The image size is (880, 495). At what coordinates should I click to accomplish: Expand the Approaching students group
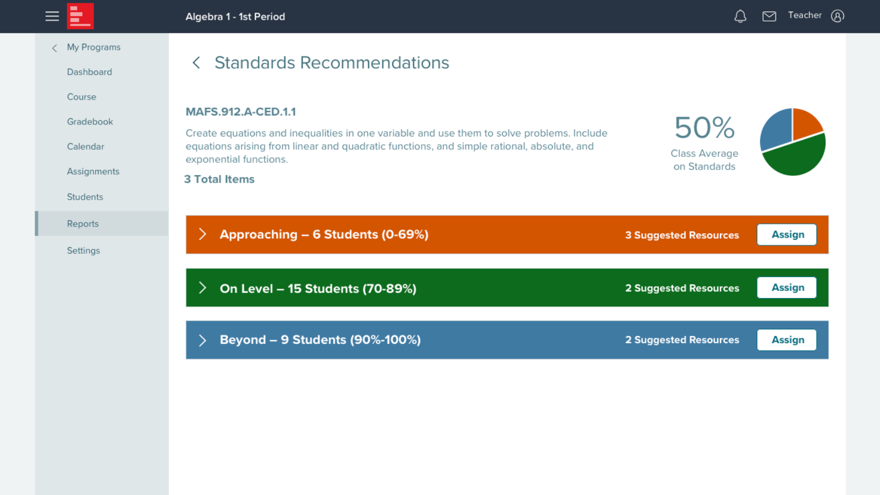[202, 234]
